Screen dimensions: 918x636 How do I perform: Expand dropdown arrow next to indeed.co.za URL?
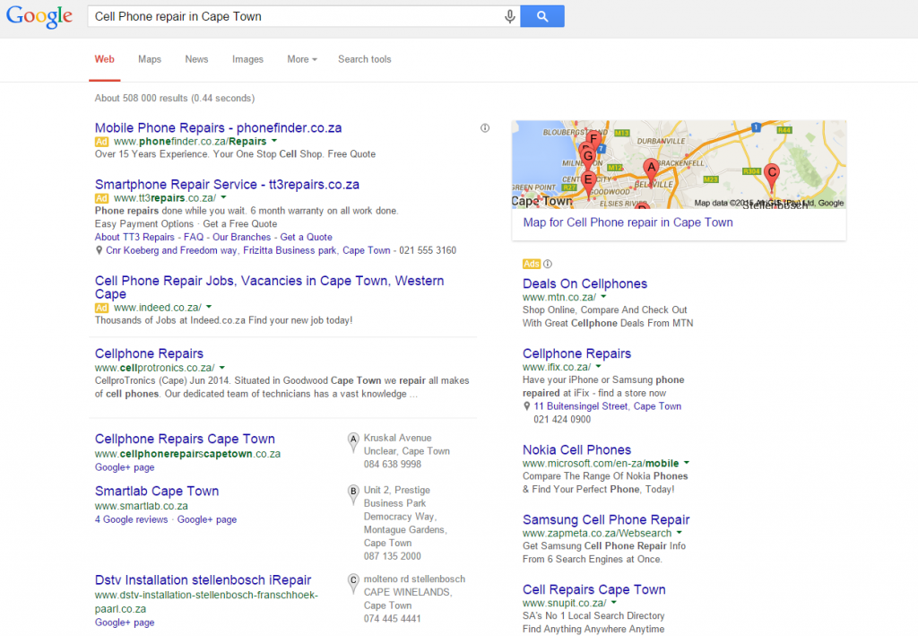[x=209, y=307]
